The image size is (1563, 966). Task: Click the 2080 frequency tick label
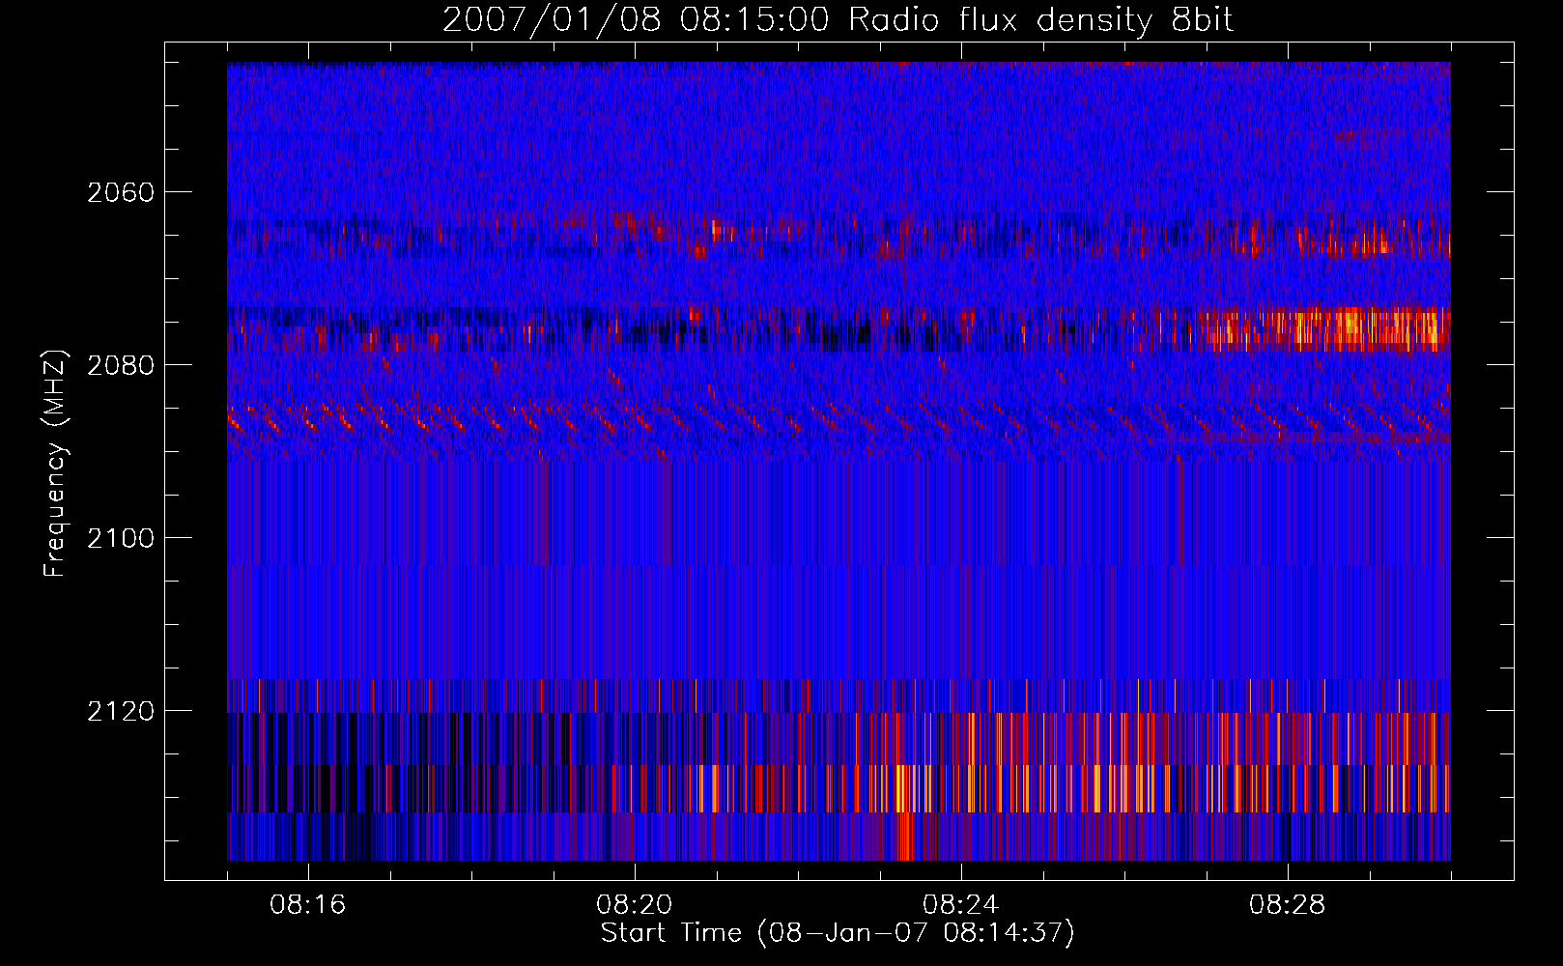click(121, 365)
